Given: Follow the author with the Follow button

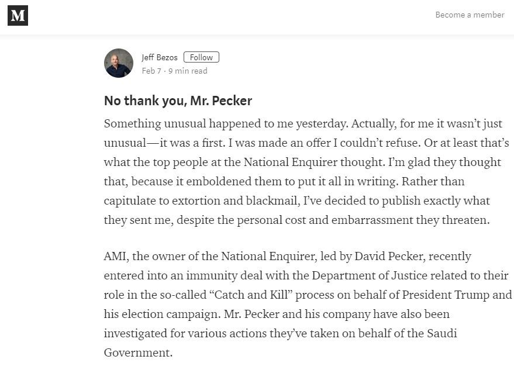Looking at the screenshot, I should point(201,57).
